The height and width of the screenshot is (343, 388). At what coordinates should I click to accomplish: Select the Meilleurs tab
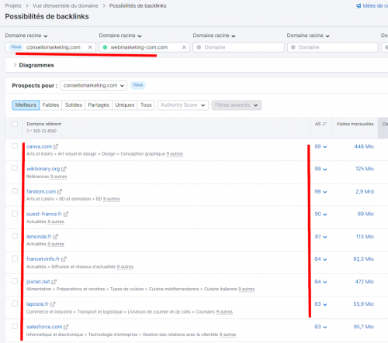click(x=26, y=105)
